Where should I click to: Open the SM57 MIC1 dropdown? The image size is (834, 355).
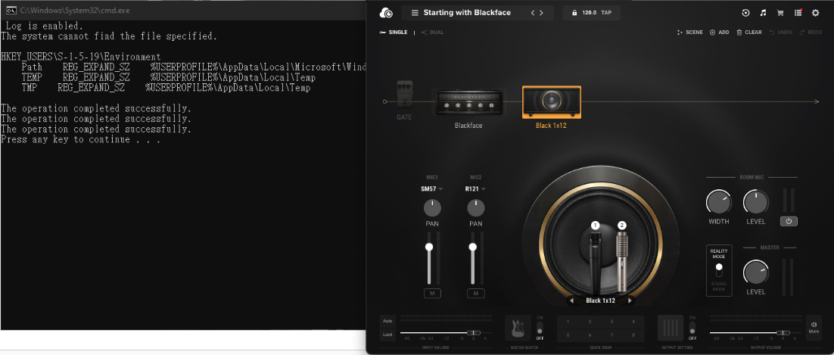(x=432, y=189)
